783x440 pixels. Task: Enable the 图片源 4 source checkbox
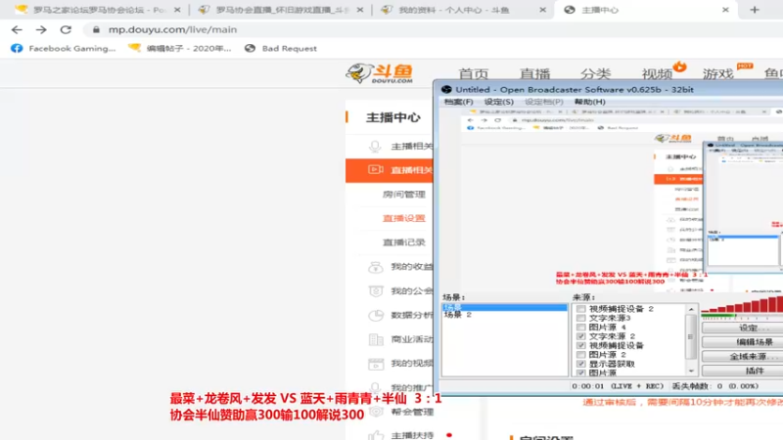(580, 328)
